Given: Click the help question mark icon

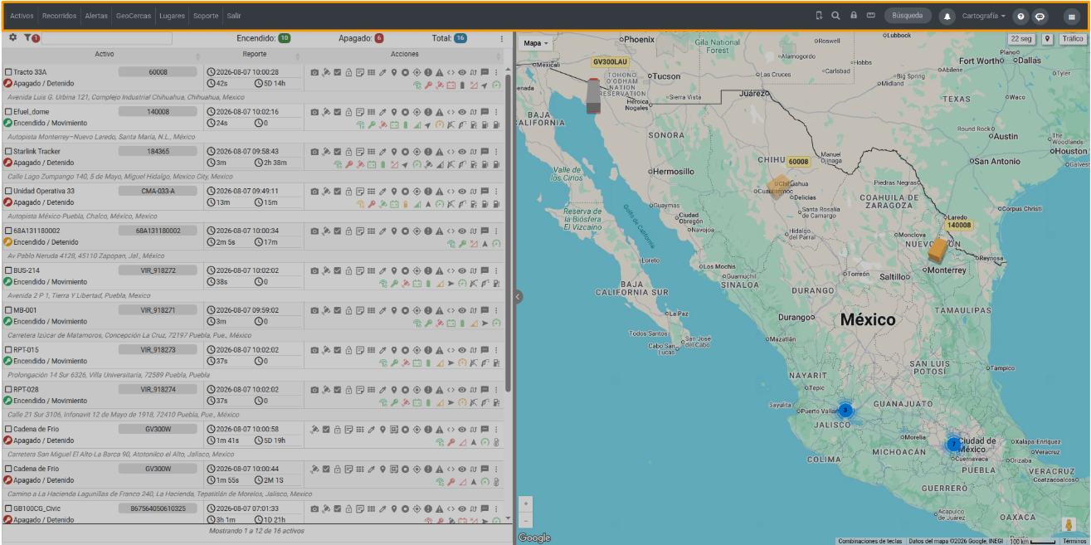Looking at the screenshot, I should tap(1020, 16).
